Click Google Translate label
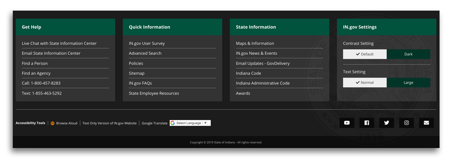Screen dimensions: 452x158 155,123
